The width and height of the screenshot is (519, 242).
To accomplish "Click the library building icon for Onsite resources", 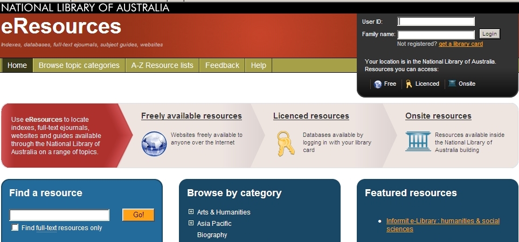I will pos(418,141).
